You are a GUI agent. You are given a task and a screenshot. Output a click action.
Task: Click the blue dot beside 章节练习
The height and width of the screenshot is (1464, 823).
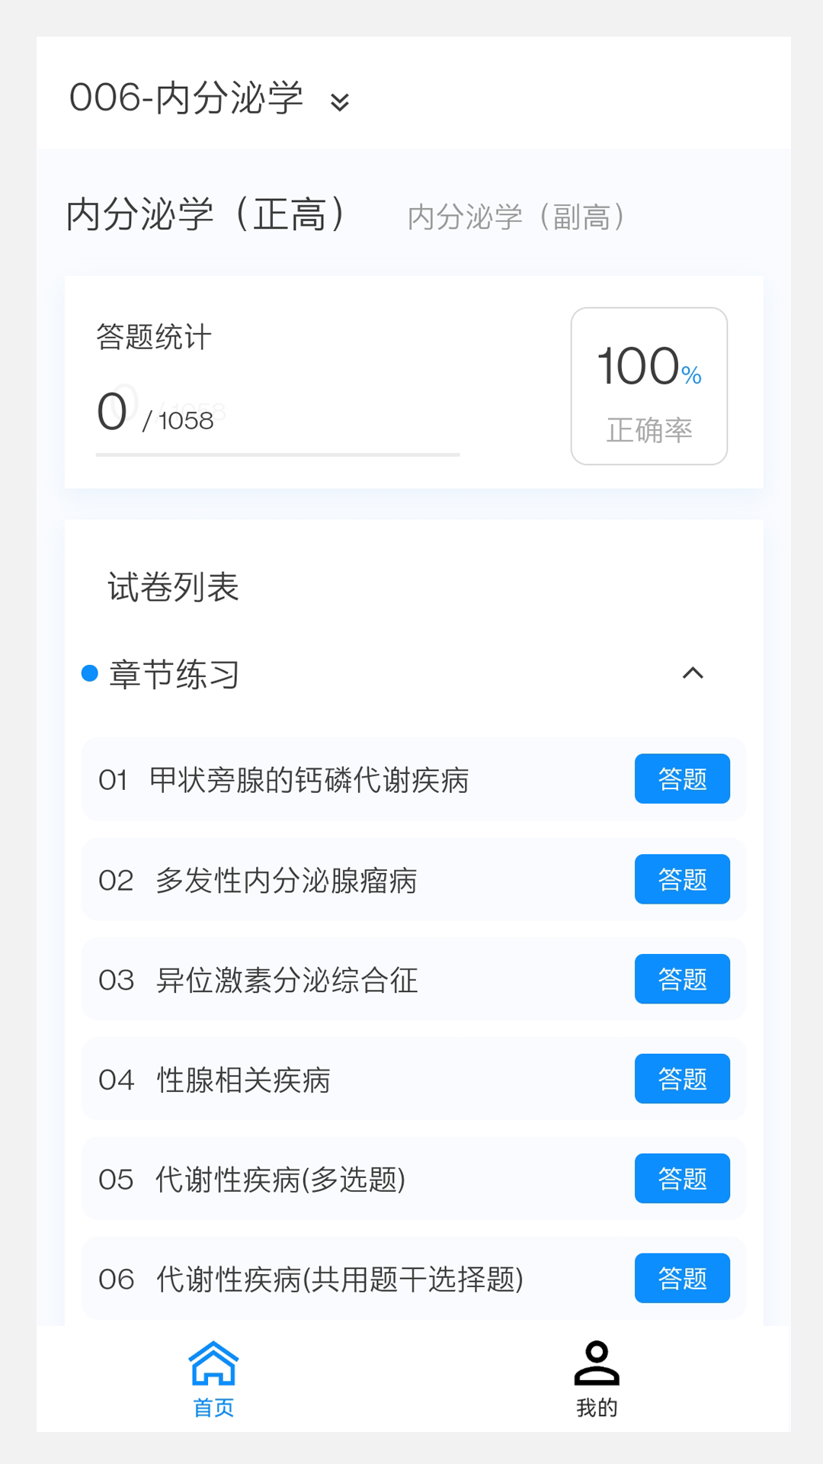click(90, 673)
